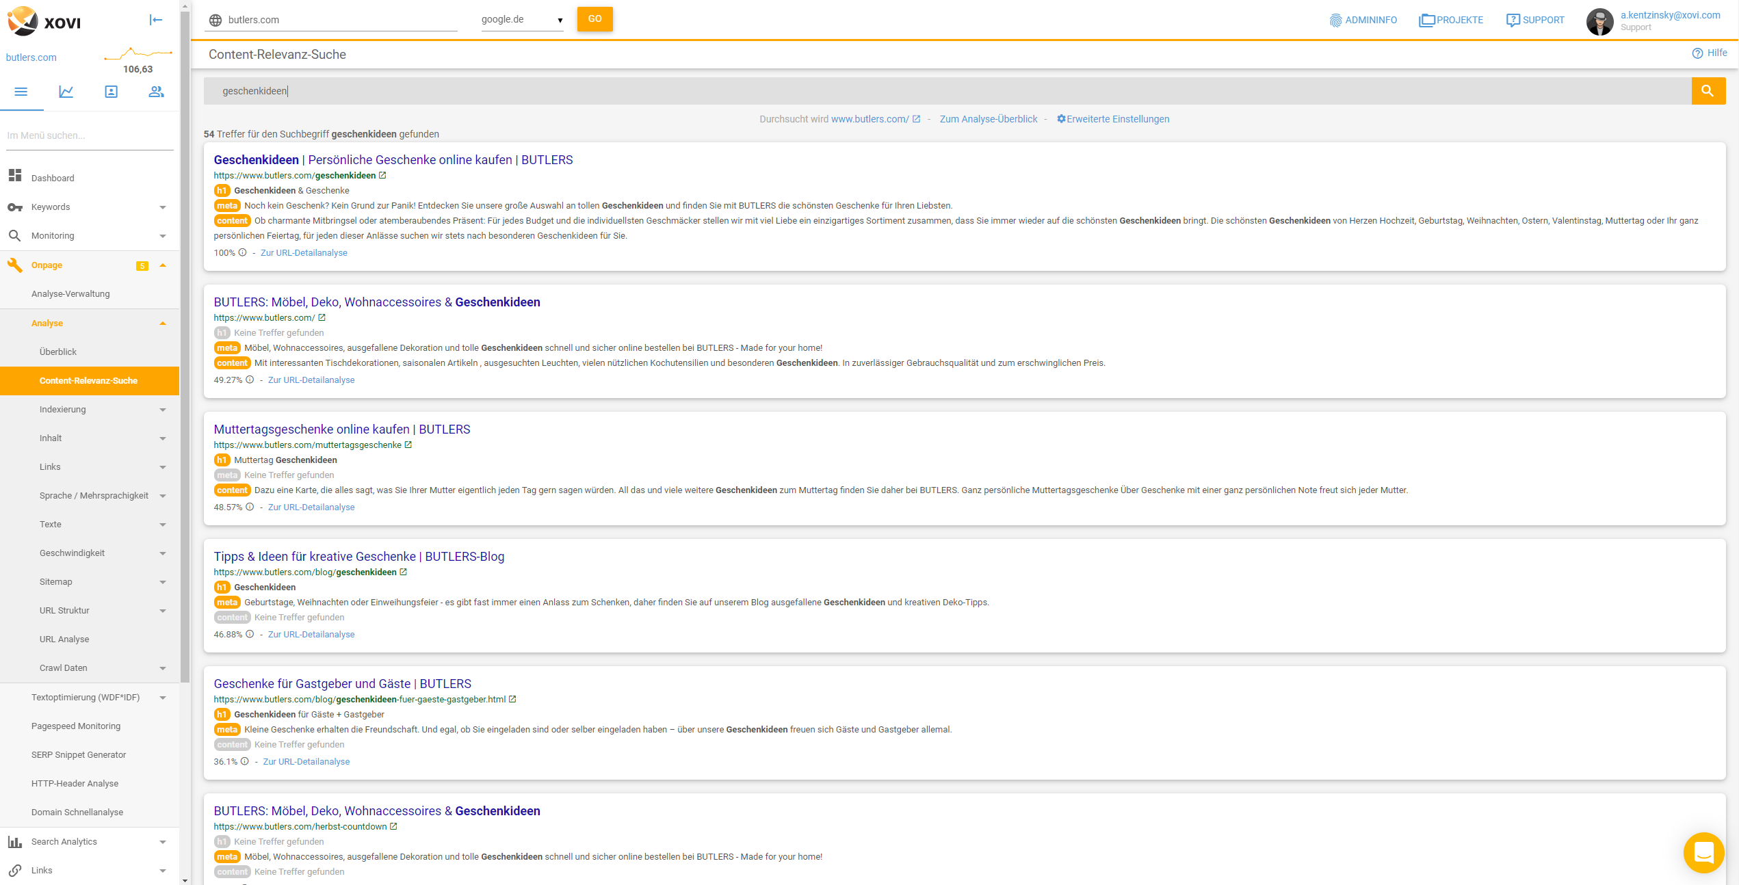The image size is (1739, 885).
Task: Collapse the Onpage section arrow
Action: click(163, 265)
